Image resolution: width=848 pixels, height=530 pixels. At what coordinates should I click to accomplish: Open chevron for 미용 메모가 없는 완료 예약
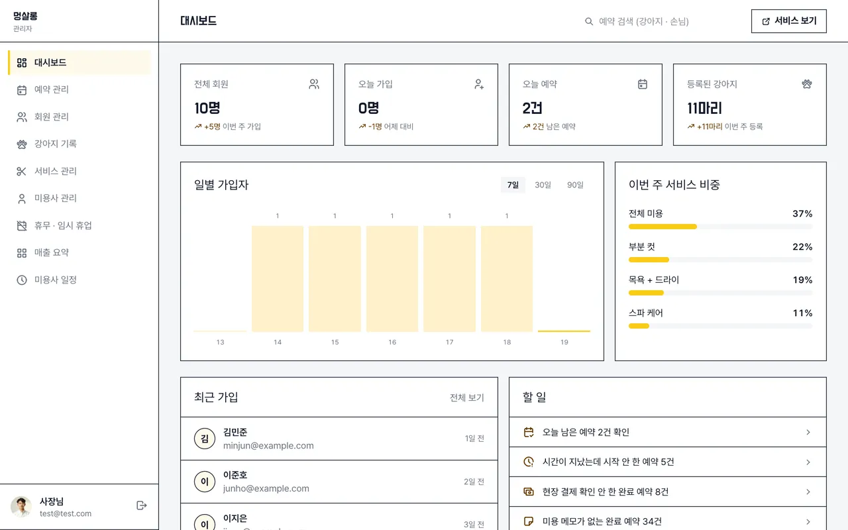click(808, 521)
